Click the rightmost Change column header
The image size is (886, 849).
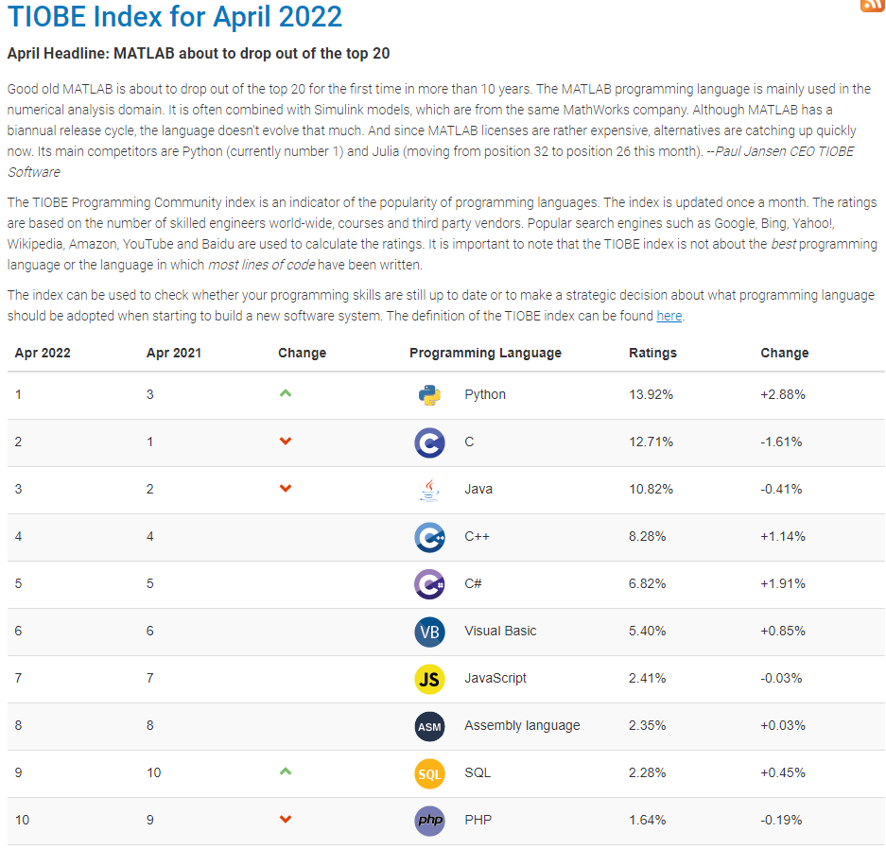[x=784, y=353]
